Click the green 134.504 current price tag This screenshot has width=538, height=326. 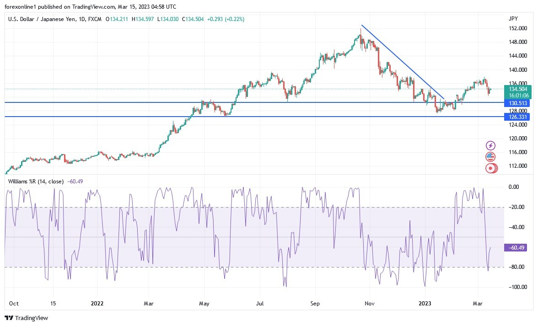518,89
